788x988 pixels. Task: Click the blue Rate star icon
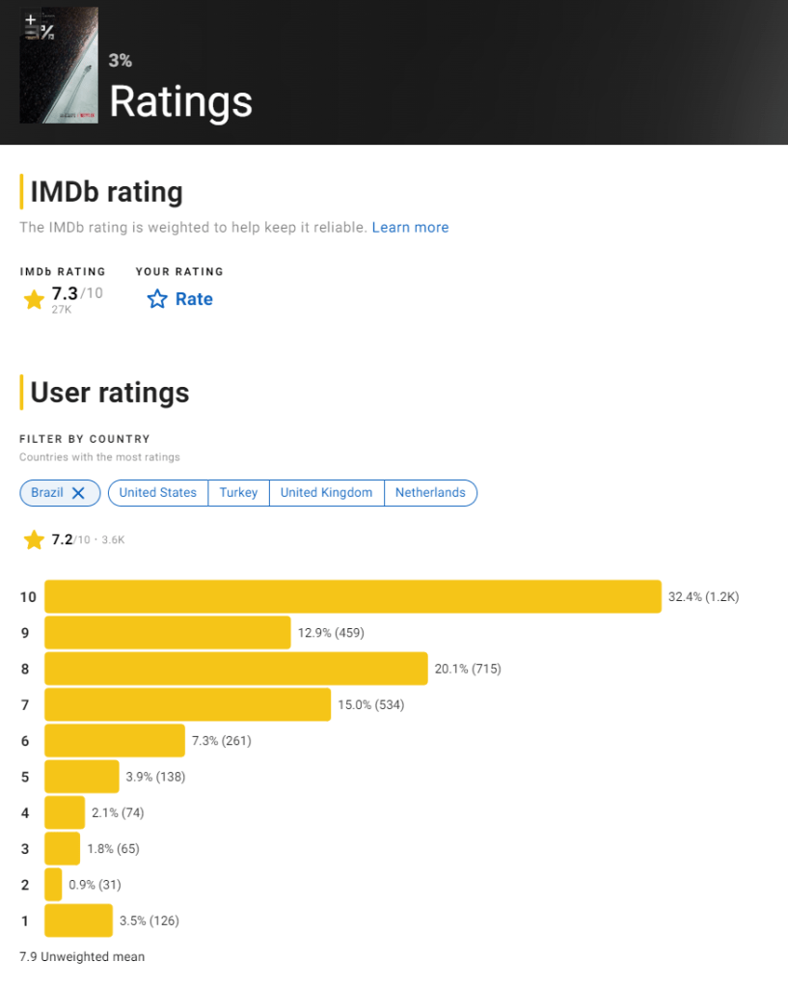click(x=157, y=299)
